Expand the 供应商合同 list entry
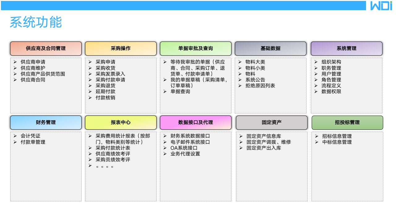 point(32,80)
